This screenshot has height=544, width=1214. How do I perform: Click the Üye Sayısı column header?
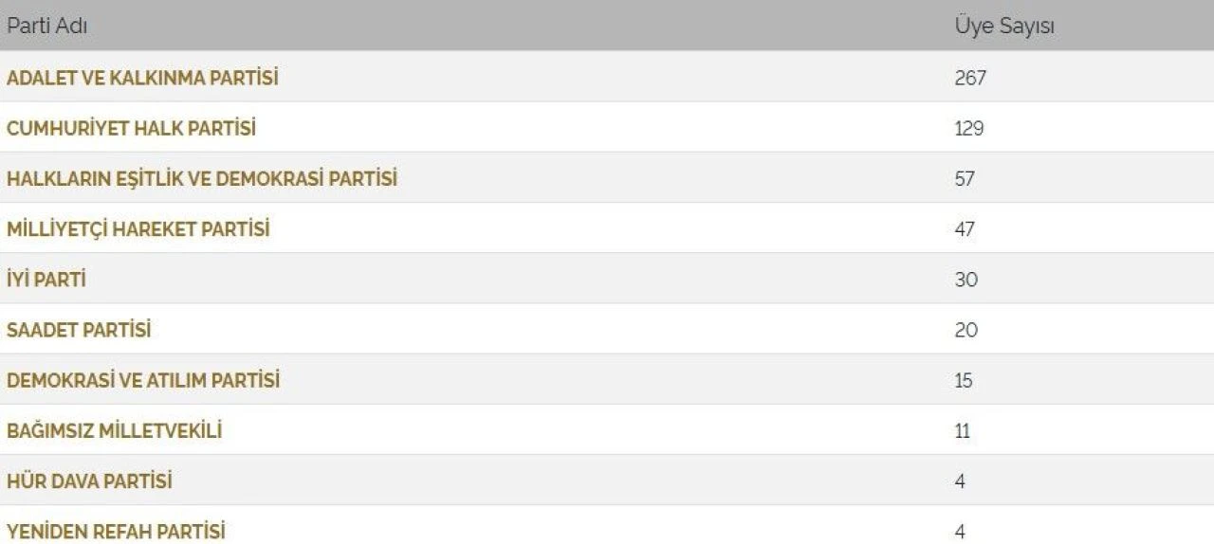tap(1004, 27)
